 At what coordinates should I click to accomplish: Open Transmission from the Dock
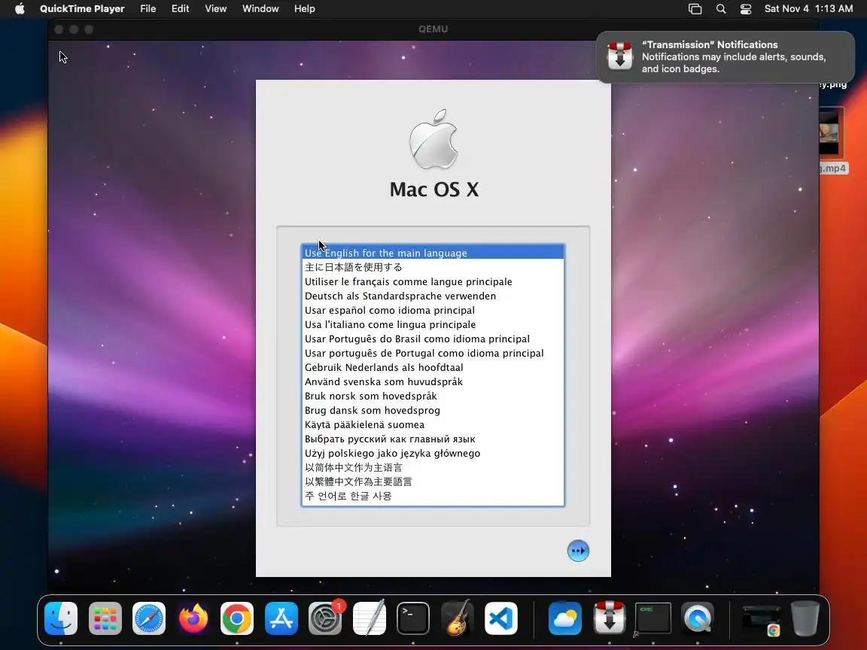pos(610,618)
